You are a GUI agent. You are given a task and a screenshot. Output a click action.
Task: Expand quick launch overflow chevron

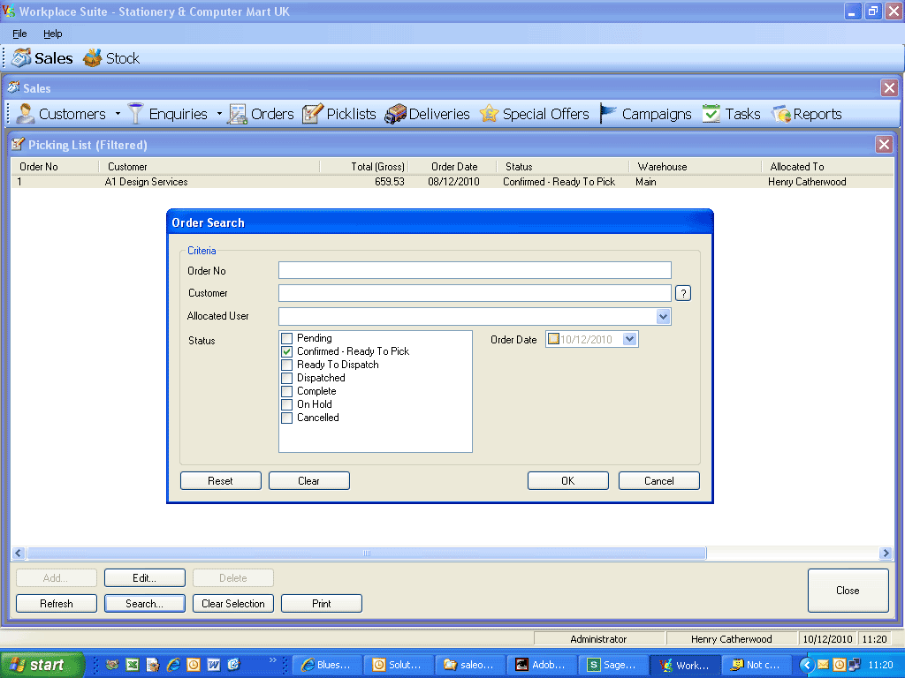click(x=273, y=659)
